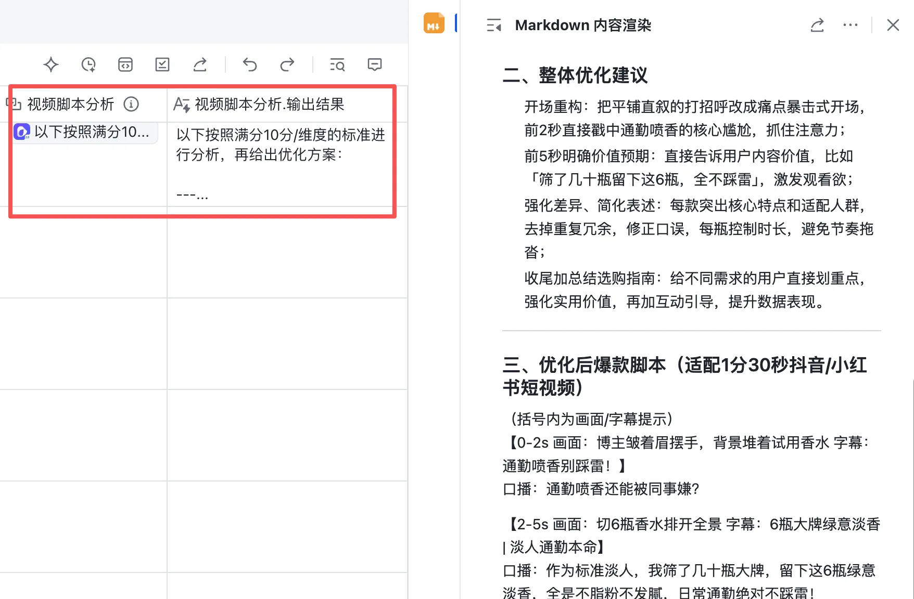Click the AI sparkle icon in toolbar
The image size is (914, 599).
click(x=51, y=64)
